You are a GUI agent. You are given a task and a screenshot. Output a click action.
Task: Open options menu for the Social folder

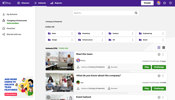[x=163, y=40]
